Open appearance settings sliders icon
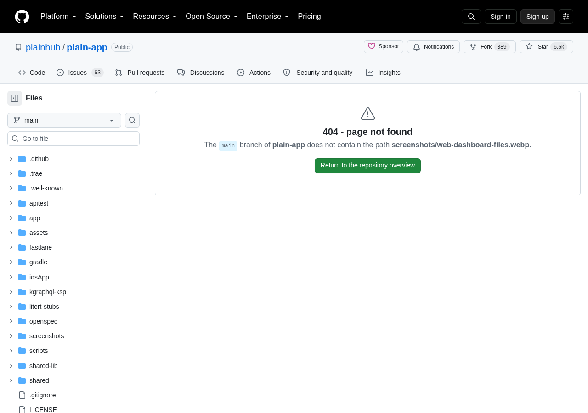Screen dimensions: 588x413 [566, 17]
